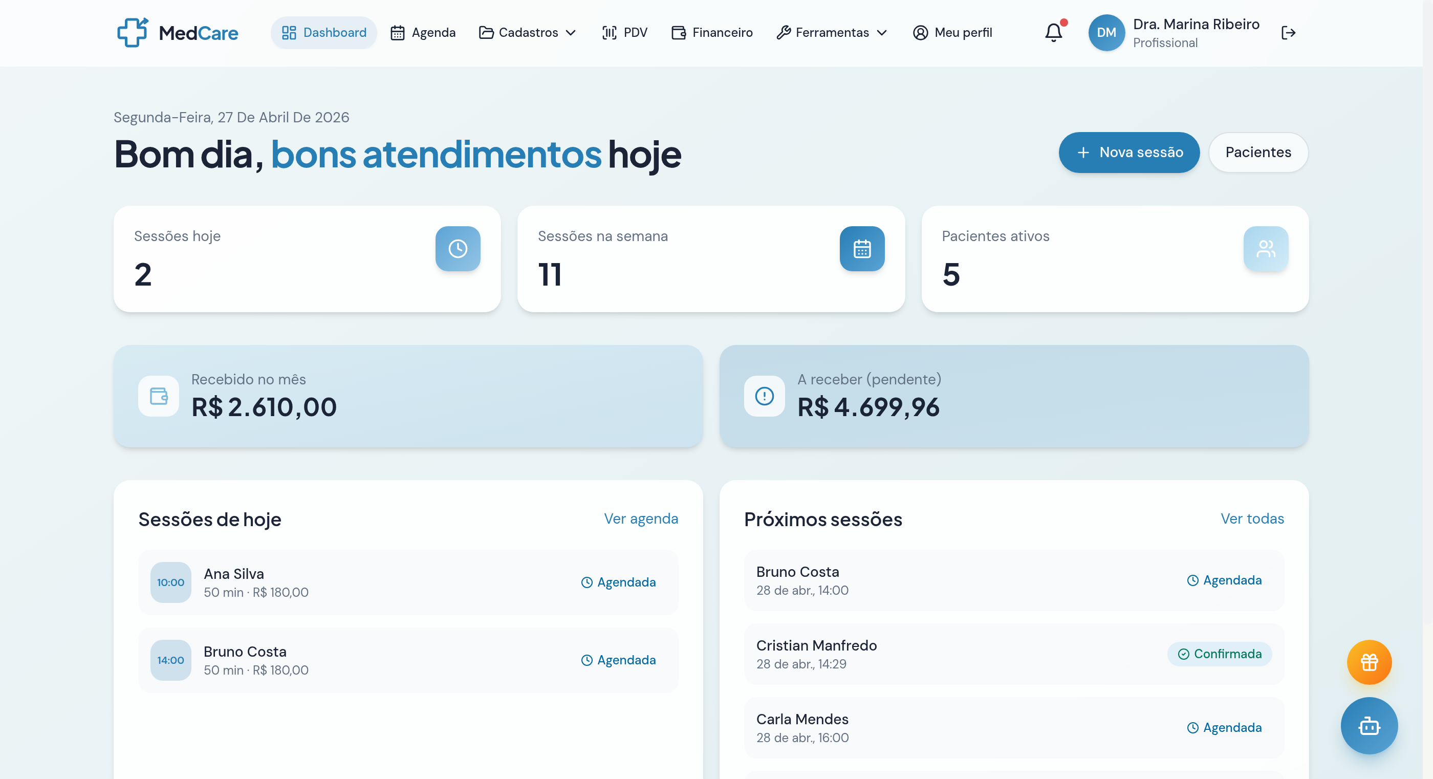Click the DM profile avatar

click(1106, 33)
